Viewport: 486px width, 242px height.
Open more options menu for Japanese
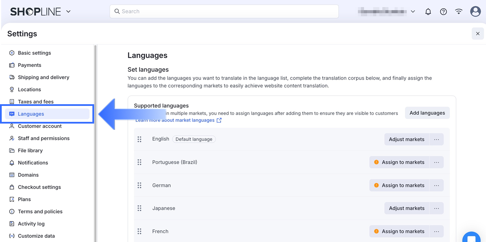click(436, 208)
